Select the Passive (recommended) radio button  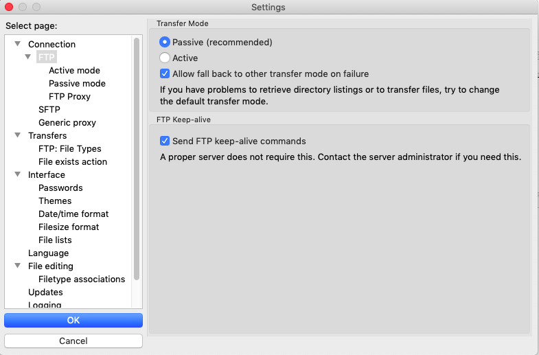pos(165,42)
